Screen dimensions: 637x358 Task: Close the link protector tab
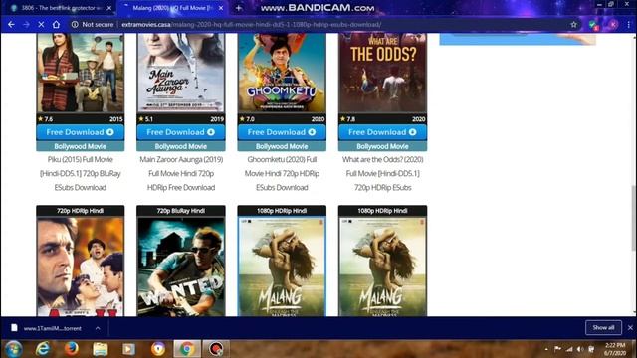(109, 8)
